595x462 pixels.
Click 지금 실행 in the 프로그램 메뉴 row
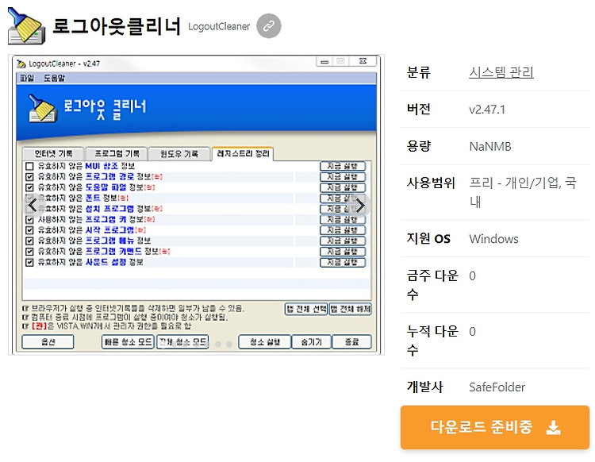pyautogui.click(x=343, y=241)
